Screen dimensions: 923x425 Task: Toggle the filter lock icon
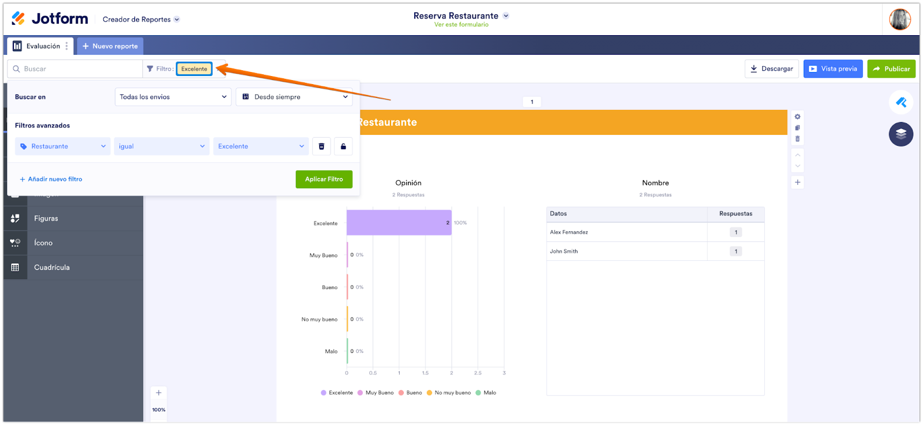click(x=343, y=146)
